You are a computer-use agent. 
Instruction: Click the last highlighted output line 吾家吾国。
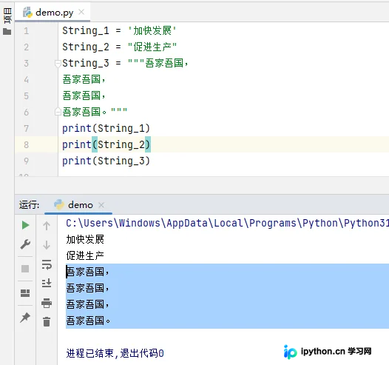click(88, 321)
